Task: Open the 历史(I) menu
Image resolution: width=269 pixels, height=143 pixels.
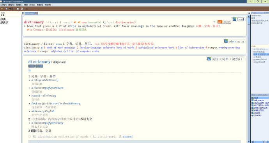Action: tap(32, 5)
